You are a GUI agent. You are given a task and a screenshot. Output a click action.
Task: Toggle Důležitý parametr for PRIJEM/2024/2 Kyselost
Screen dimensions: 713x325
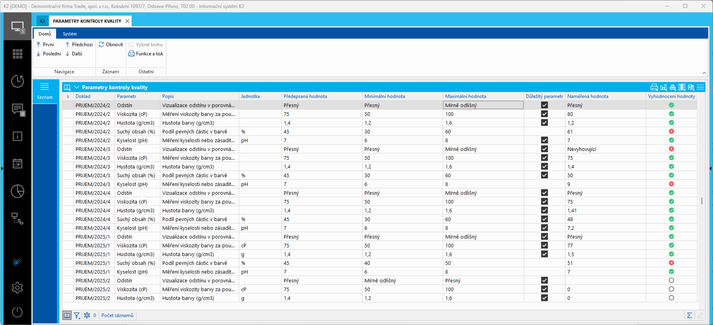545,140
